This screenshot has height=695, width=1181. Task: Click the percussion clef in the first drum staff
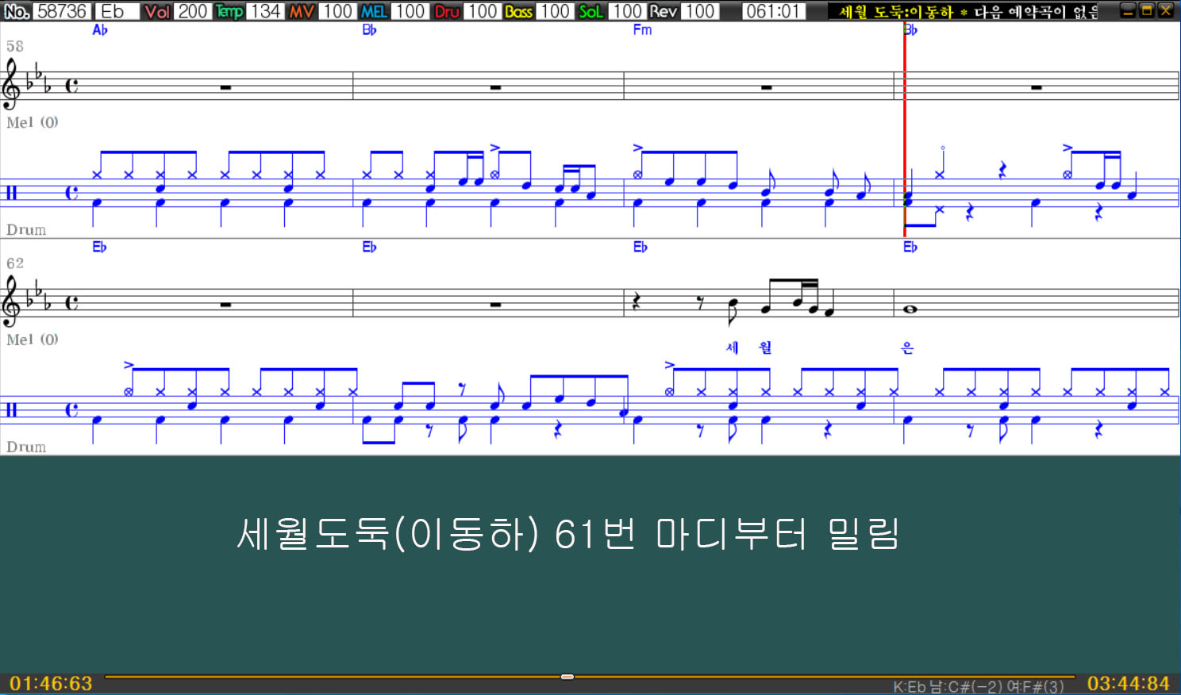pyautogui.click(x=11, y=193)
